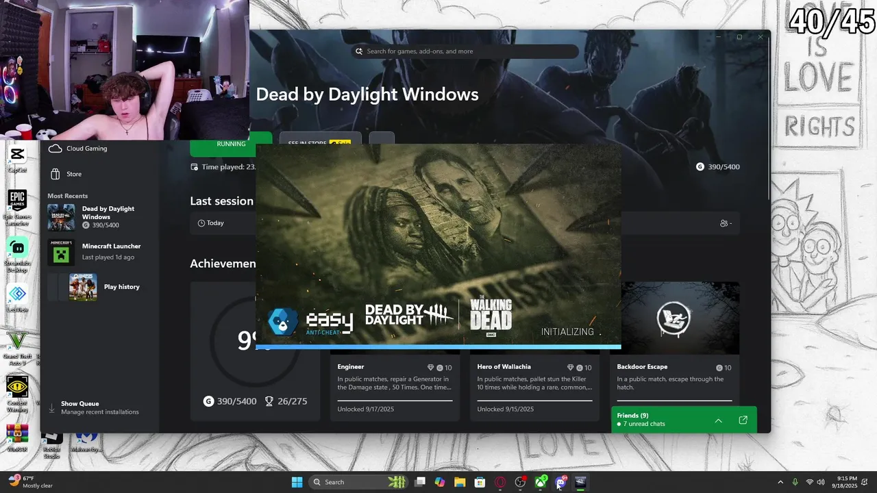Click the Easy Anti-Cheat logo in splash
This screenshot has height=493, width=877.
[x=309, y=322]
